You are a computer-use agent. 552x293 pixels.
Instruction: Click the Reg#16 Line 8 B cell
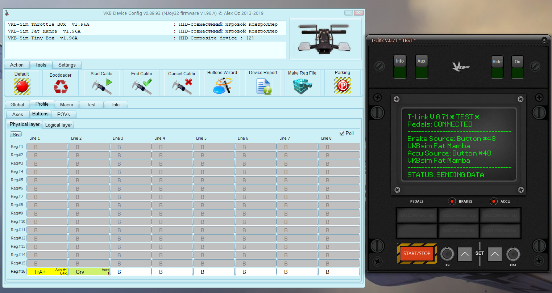(339, 272)
